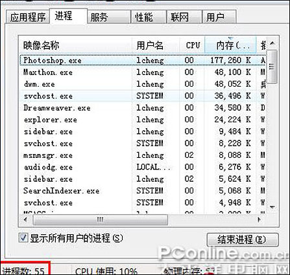Sort by 映像名称 column header
The width and height of the screenshot is (290, 275).
(x=76, y=45)
